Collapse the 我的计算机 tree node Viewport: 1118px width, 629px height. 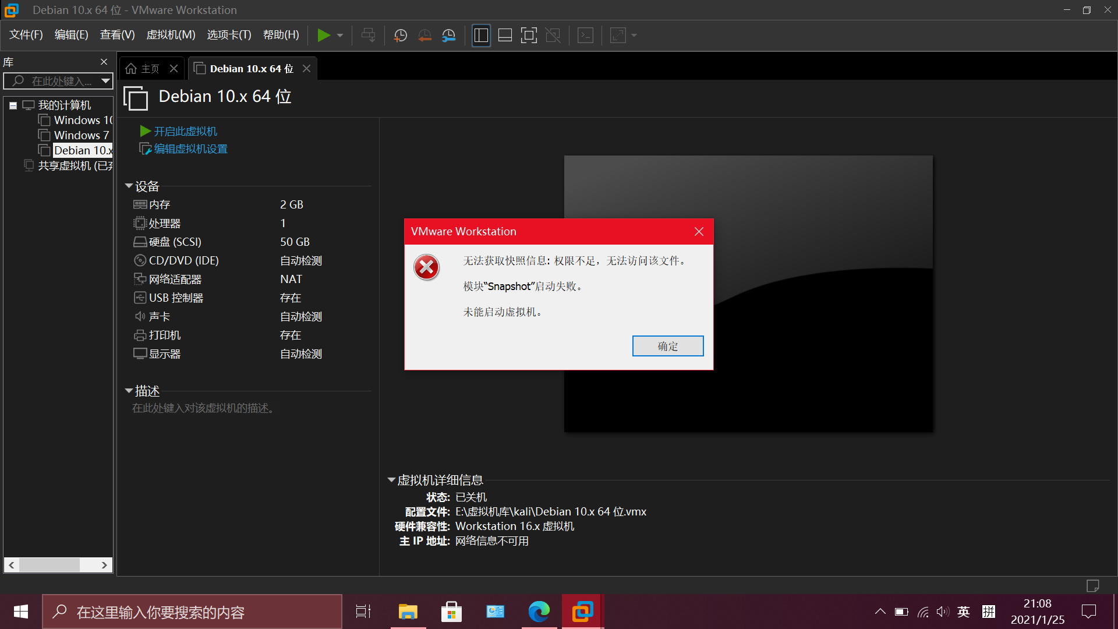[13, 105]
